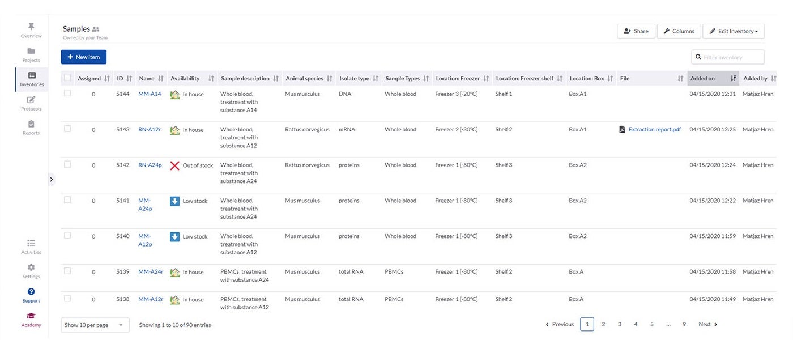Open the Academy graduation cap icon
Screen dimensions: 793x340
31,317
